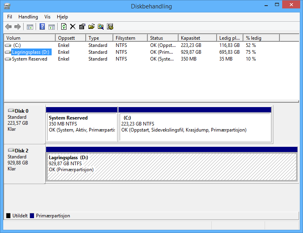Screen dimensions: 303x233
Task: Click the Refresh toolbar icon
Action: [64, 26]
